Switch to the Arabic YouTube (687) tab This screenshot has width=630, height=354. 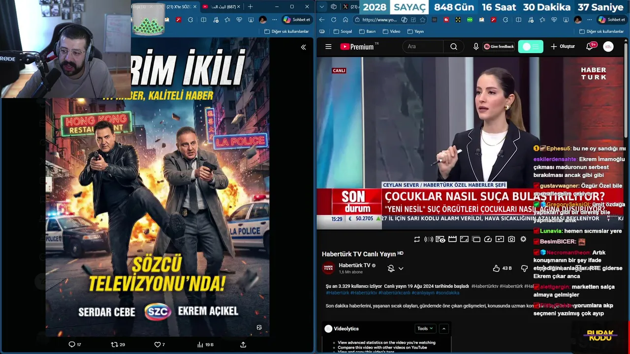pos(220,7)
